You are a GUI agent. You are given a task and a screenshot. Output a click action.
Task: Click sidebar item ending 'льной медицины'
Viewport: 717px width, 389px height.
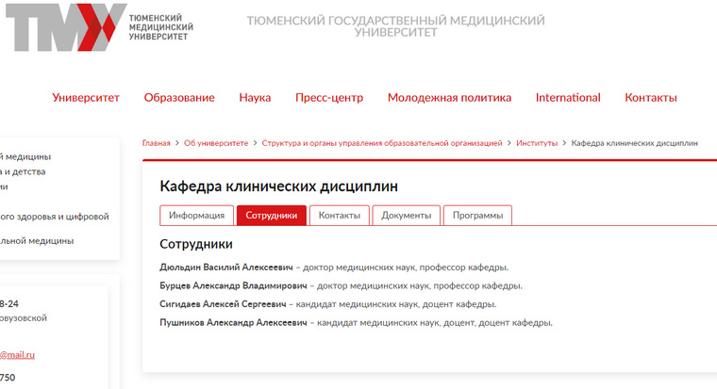coord(37,240)
